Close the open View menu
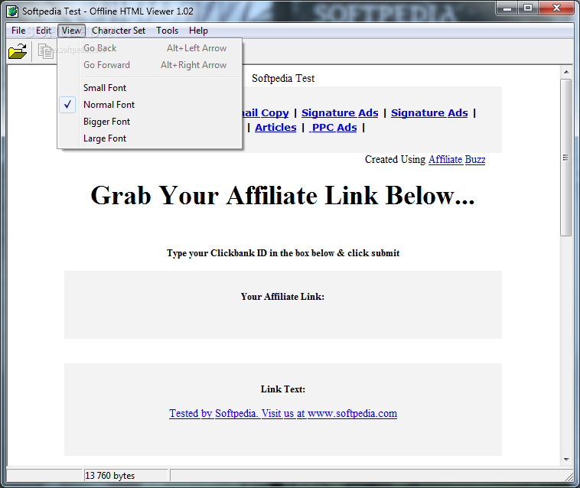 click(x=71, y=31)
